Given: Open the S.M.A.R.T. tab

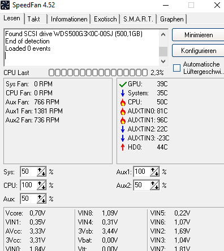Looking at the screenshot, I should [x=139, y=19].
